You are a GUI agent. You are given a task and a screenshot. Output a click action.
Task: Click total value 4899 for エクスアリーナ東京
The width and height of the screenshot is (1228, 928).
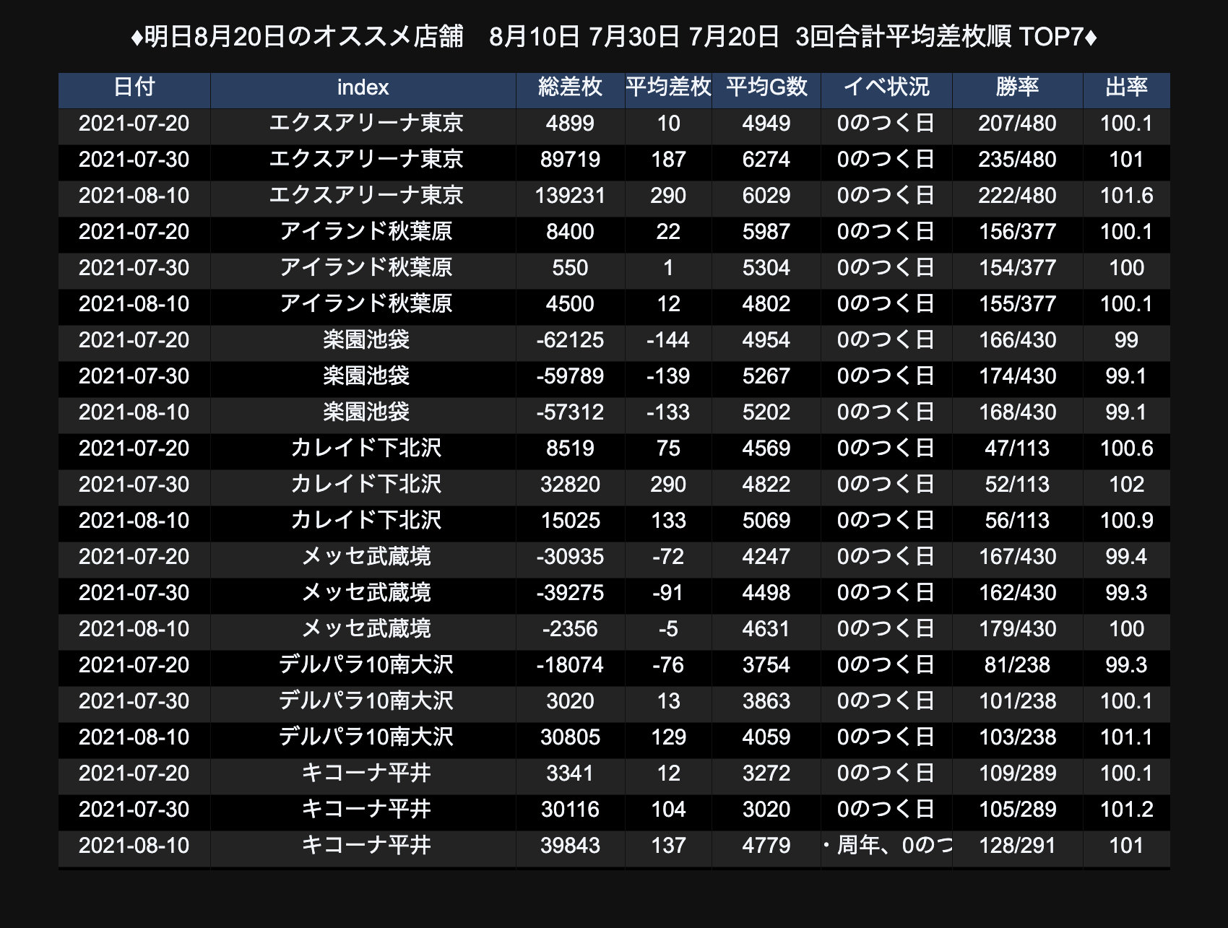coord(570,123)
